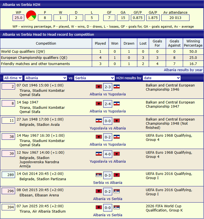The width and height of the screenshot is (204, 219).
Task: Click the 4-0 score of 1967 Belgrade match
Action: point(107,154)
